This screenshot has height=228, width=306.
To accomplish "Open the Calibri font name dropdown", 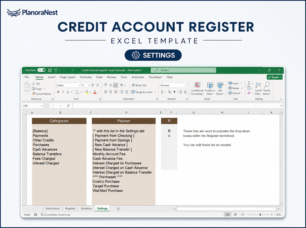I will pyautogui.click(x=79, y=85).
